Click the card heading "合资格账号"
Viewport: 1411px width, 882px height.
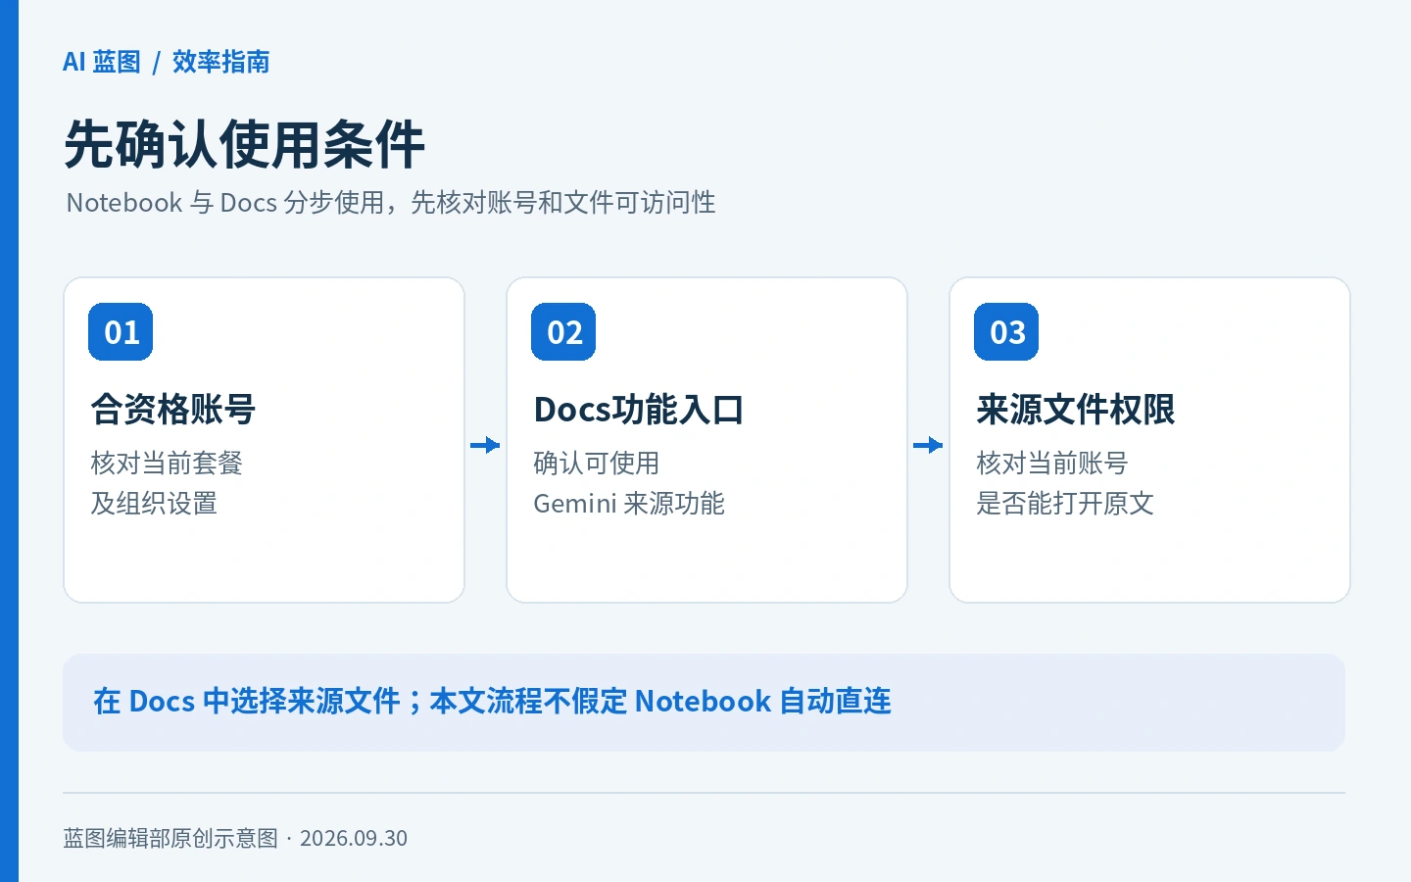point(173,410)
